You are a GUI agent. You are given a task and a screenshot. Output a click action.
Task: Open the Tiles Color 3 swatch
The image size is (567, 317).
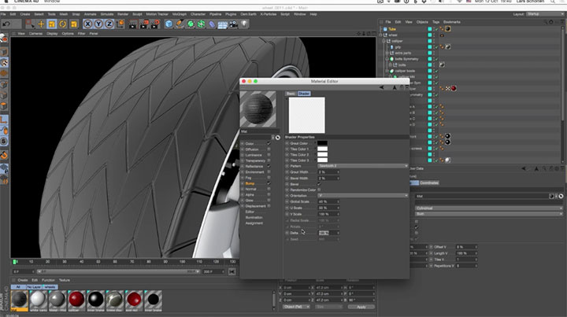(x=322, y=160)
